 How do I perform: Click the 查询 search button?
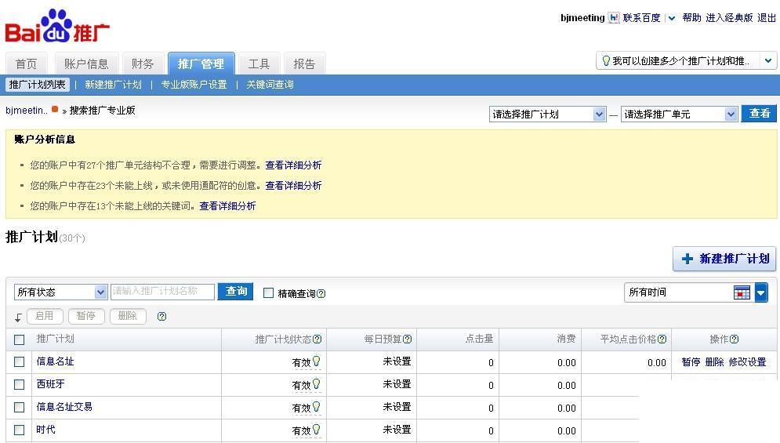click(236, 291)
